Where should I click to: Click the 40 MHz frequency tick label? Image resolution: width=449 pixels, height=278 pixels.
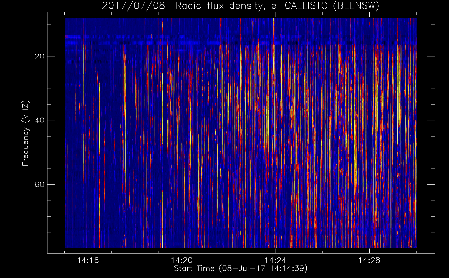click(40, 120)
